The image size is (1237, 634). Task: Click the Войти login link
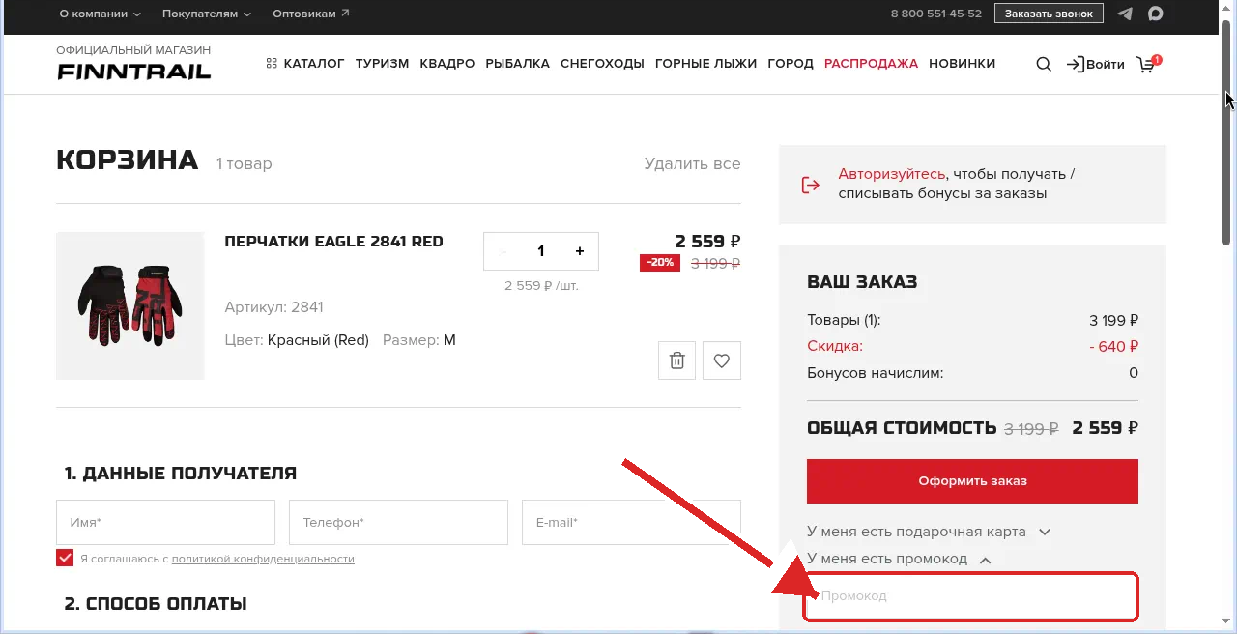1095,65
